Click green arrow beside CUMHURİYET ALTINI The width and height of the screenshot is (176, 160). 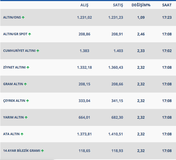coord(38,51)
